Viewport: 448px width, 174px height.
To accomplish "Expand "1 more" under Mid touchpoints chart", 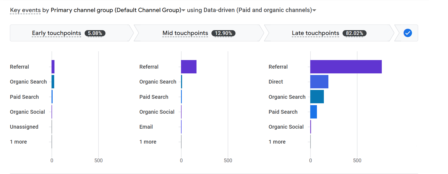I will [148, 142].
